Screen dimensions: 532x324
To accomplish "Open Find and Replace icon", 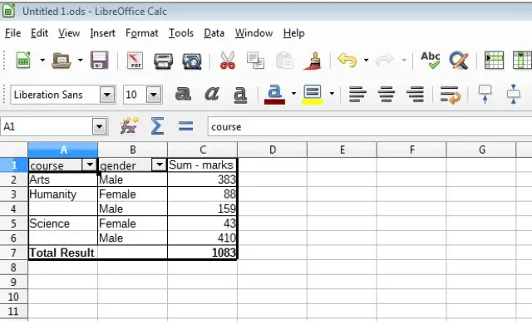I will point(458,61).
